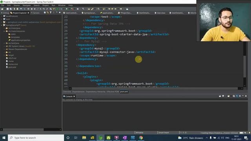The image size is (251, 141).
Task: Click the progress bar in status bar
Action: [241, 133]
